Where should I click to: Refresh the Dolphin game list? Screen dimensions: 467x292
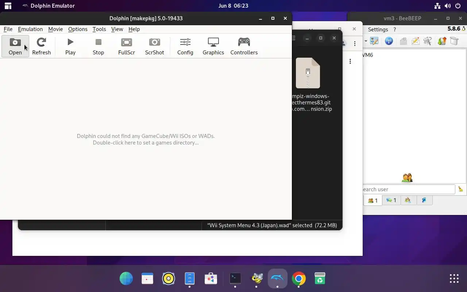coord(41,46)
